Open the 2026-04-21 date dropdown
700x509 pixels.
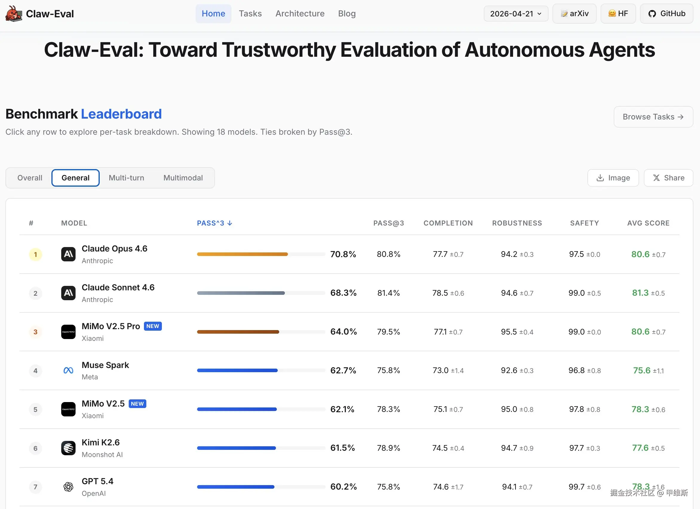[x=515, y=13]
